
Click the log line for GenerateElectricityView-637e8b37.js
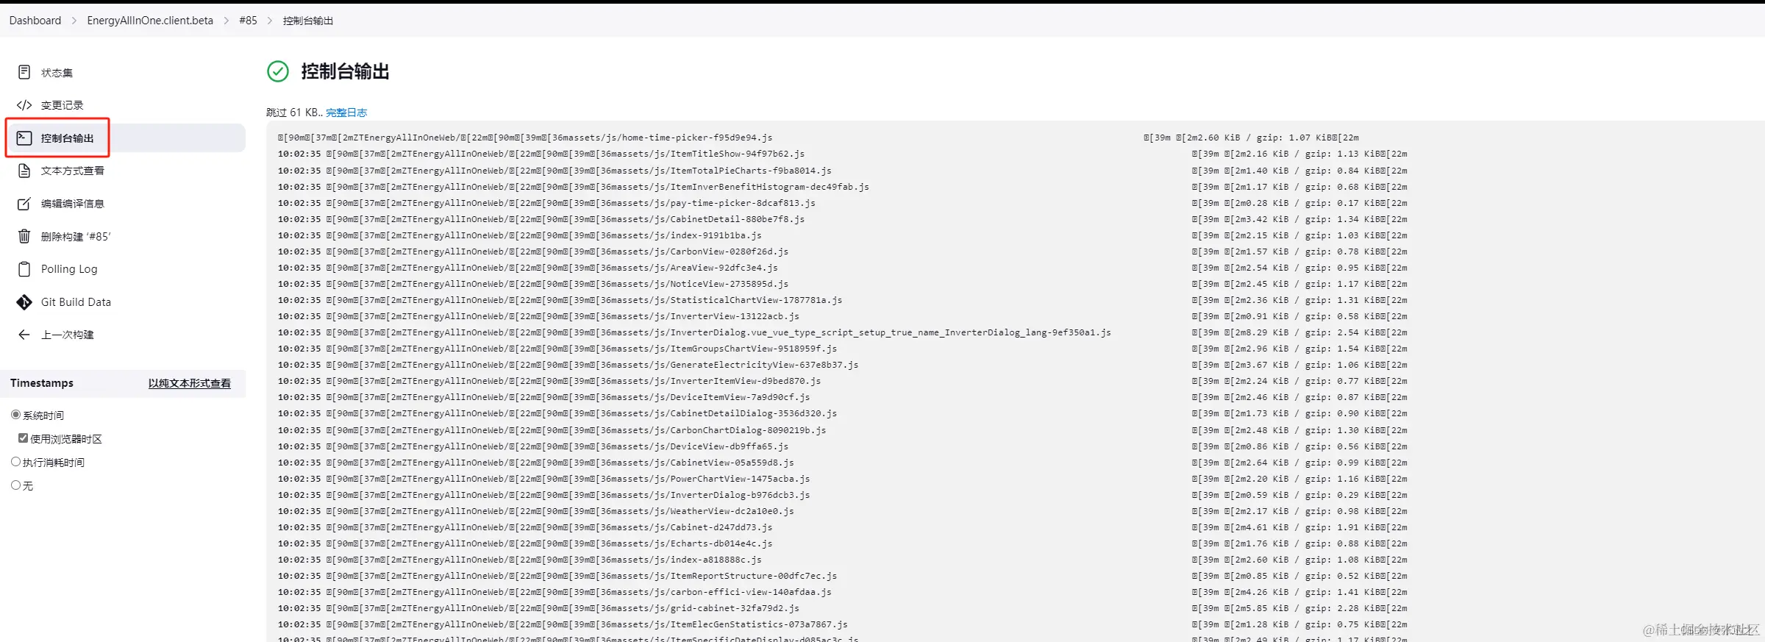[x=842, y=365]
